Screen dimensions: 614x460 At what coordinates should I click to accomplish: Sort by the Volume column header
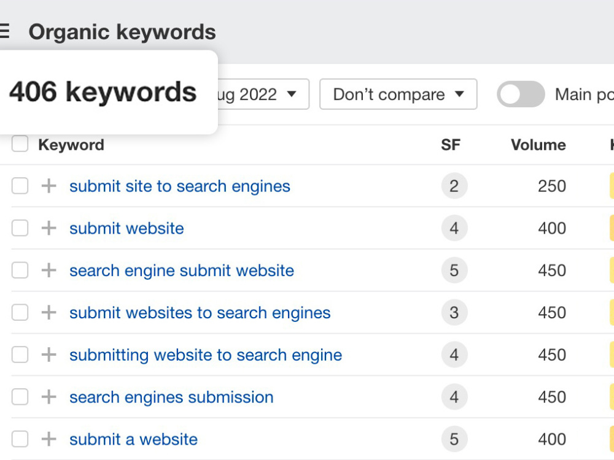point(538,145)
